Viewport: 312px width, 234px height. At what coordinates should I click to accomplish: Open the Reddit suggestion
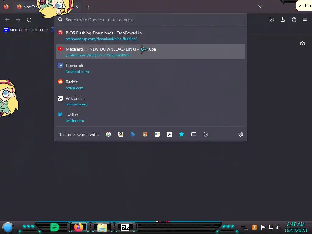point(151,85)
